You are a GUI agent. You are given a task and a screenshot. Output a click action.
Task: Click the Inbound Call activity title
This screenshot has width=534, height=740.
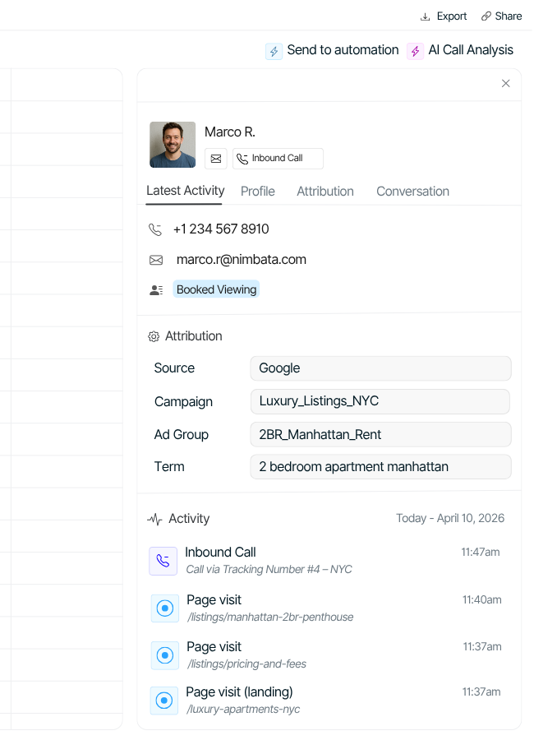220,553
